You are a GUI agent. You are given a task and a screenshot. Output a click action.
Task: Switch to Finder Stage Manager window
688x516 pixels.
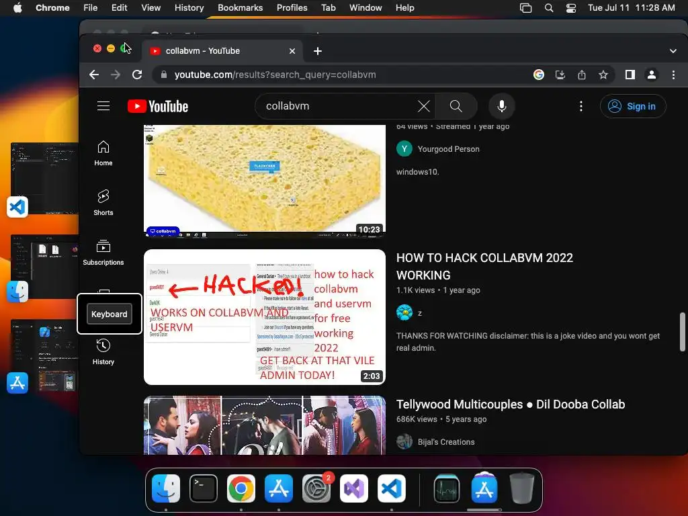click(44, 267)
